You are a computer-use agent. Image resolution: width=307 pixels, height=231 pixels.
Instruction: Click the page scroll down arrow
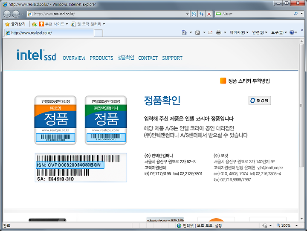301,219
